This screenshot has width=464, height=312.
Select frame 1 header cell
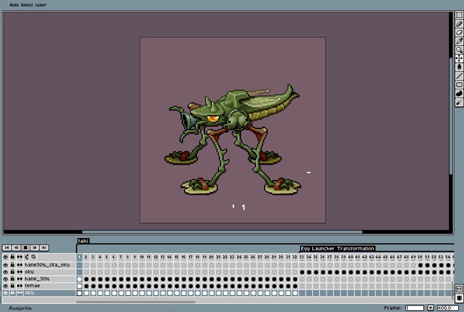[79, 257]
